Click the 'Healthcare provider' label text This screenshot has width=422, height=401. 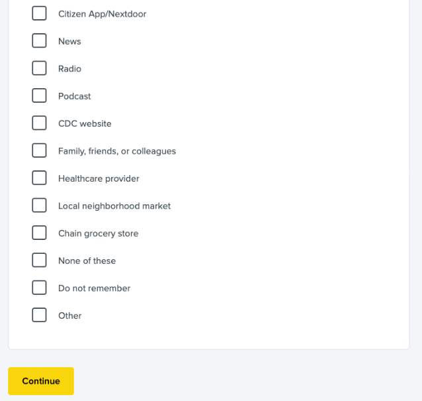tap(99, 178)
